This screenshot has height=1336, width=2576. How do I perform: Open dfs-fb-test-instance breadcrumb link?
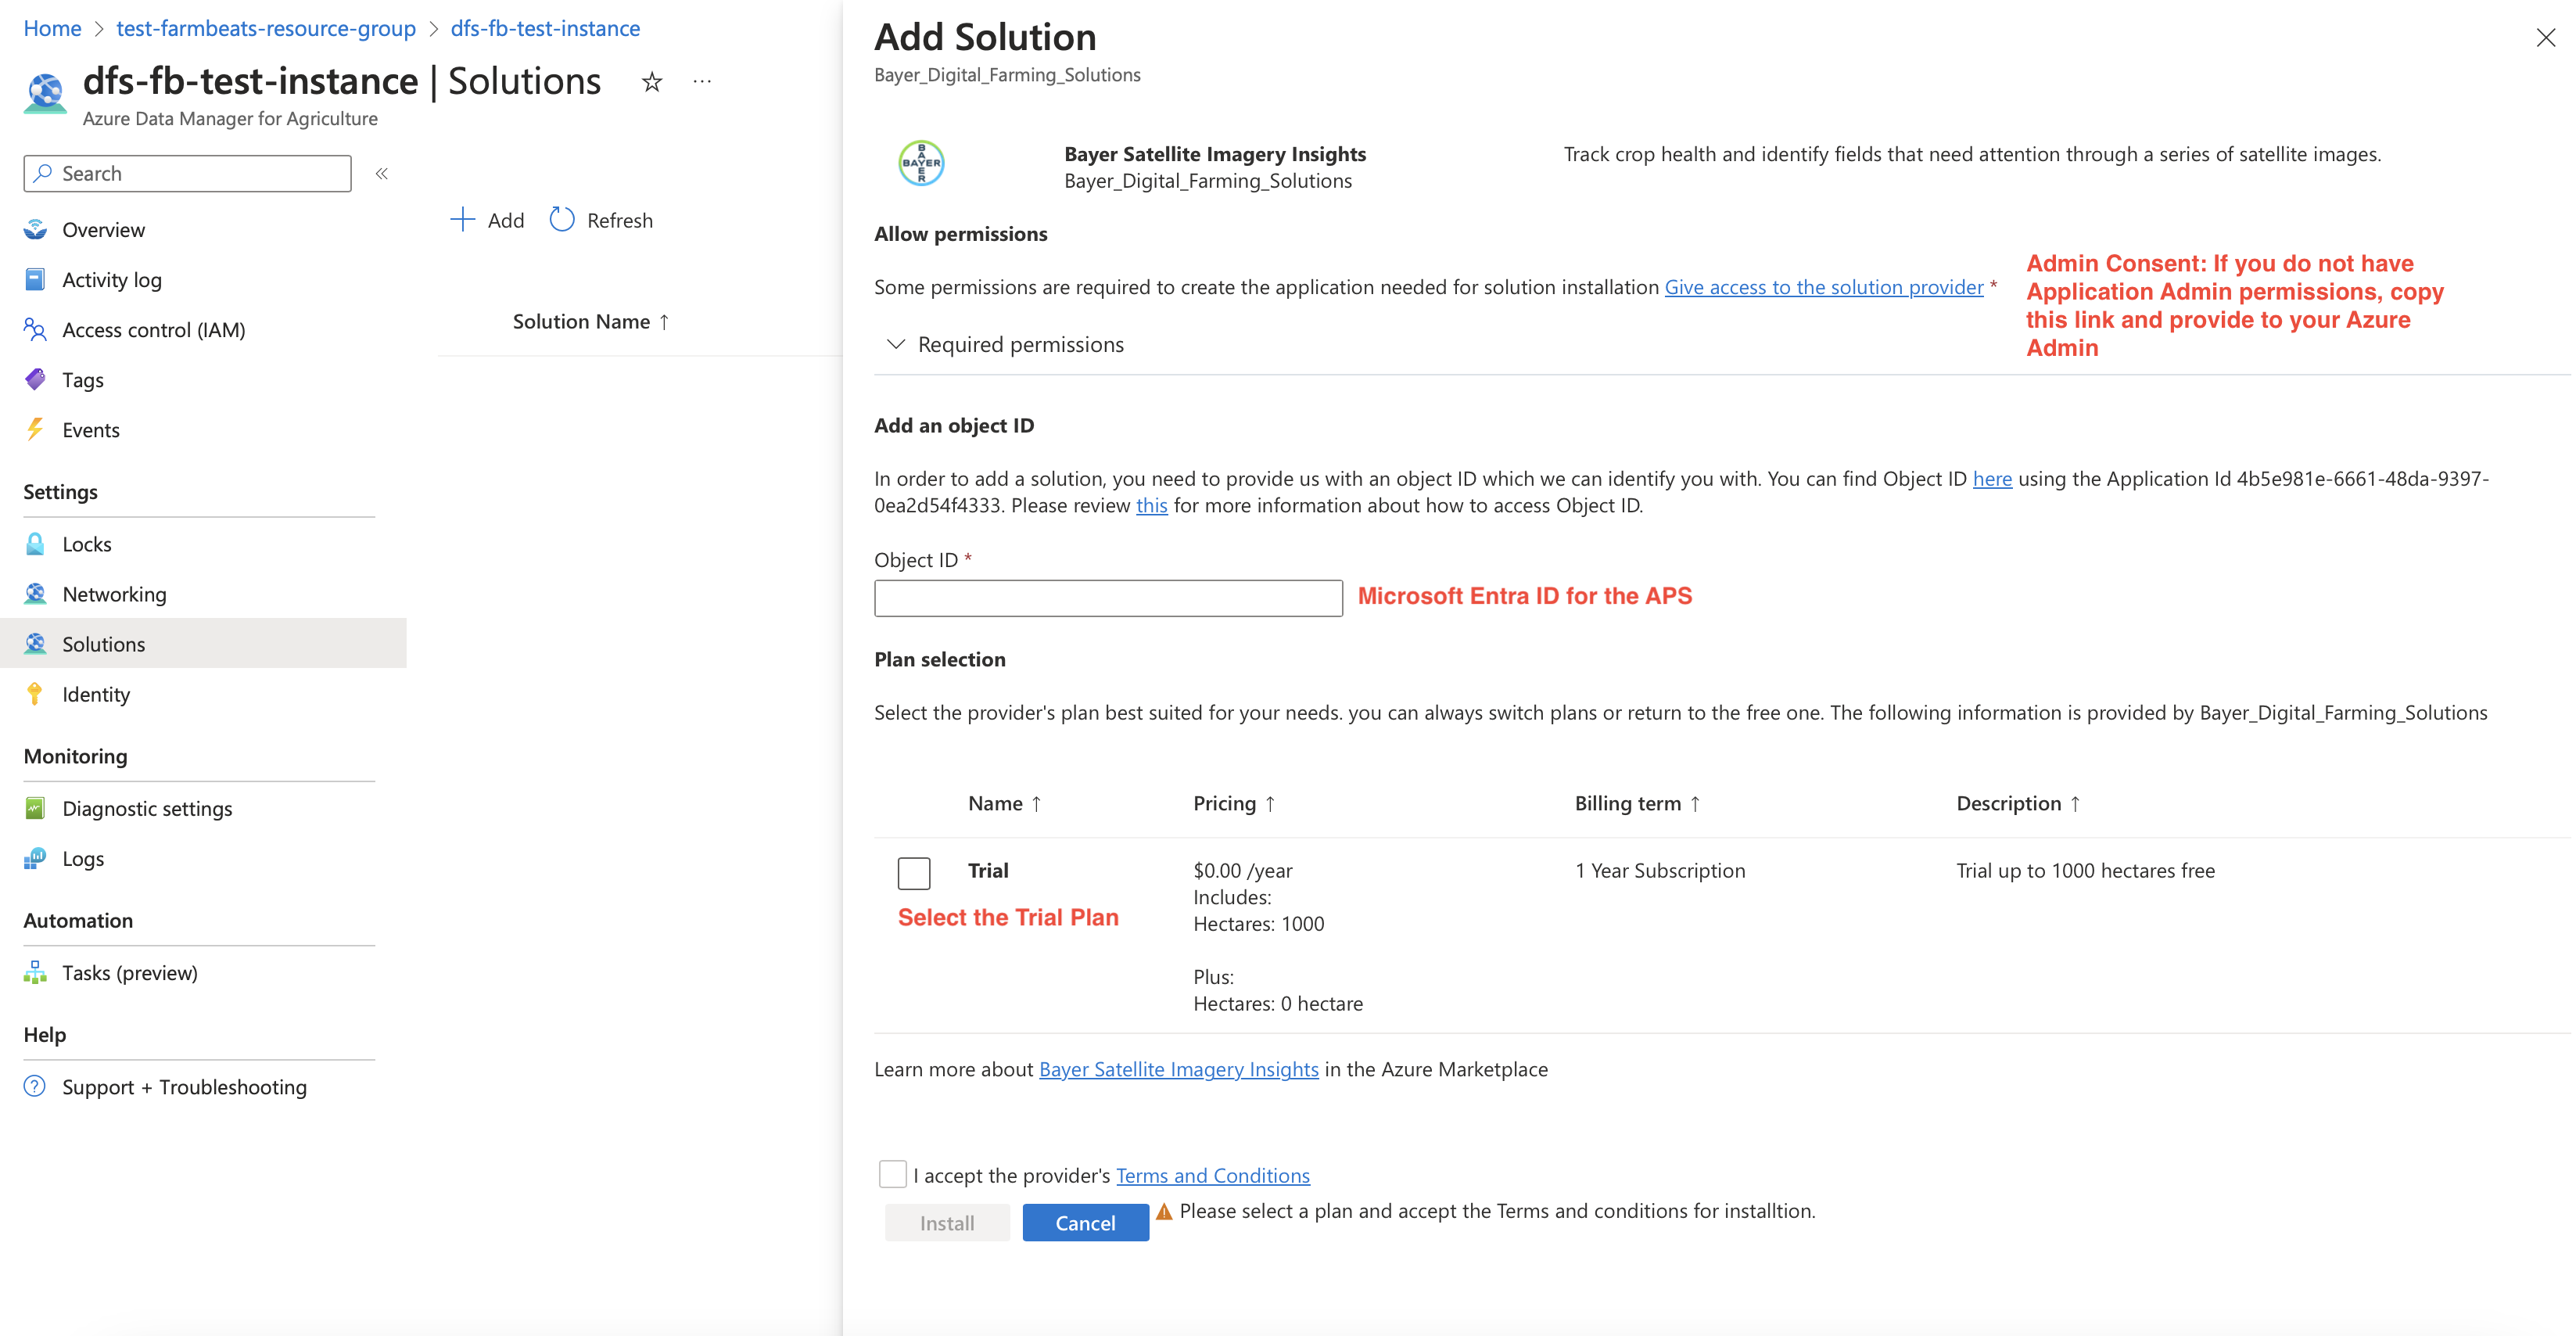pyautogui.click(x=545, y=28)
